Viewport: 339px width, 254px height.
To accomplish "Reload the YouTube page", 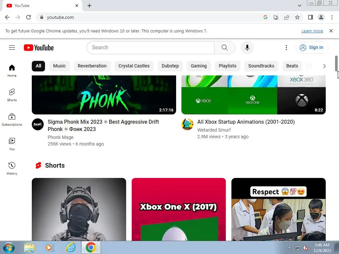I will pyautogui.click(x=28, y=17).
